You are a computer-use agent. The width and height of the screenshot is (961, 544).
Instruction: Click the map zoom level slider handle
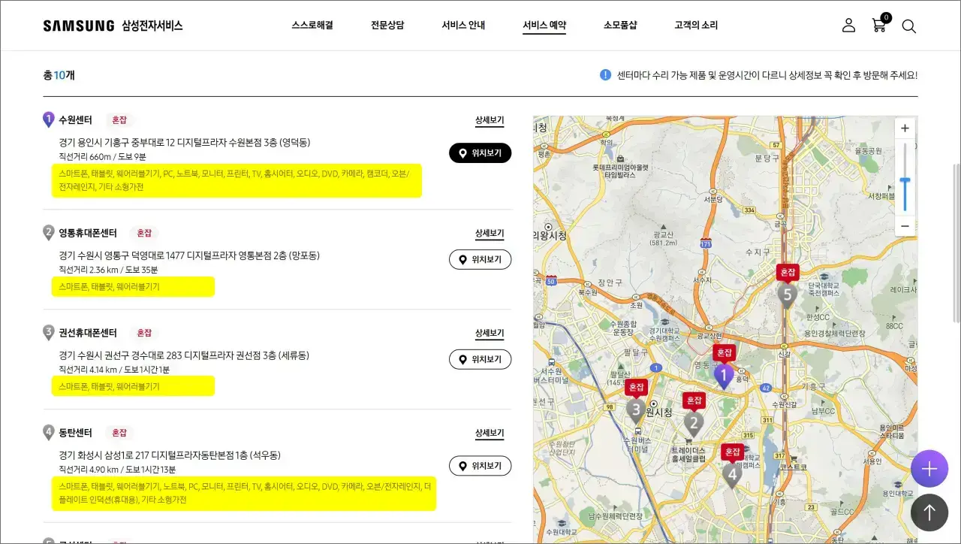(905, 181)
